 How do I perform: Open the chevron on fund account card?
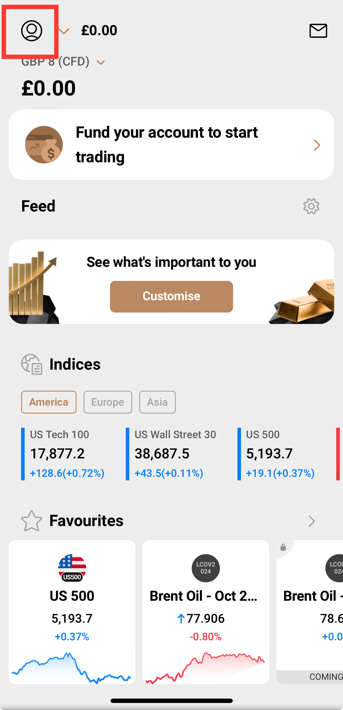point(317,145)
